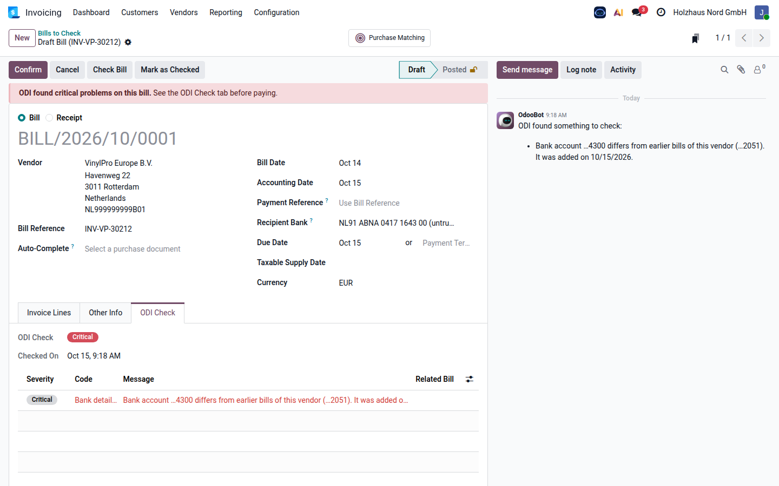This screenshot has height=486, width=779.
Task: Select the Bill radio option
Action: click(x=22, y=118)
